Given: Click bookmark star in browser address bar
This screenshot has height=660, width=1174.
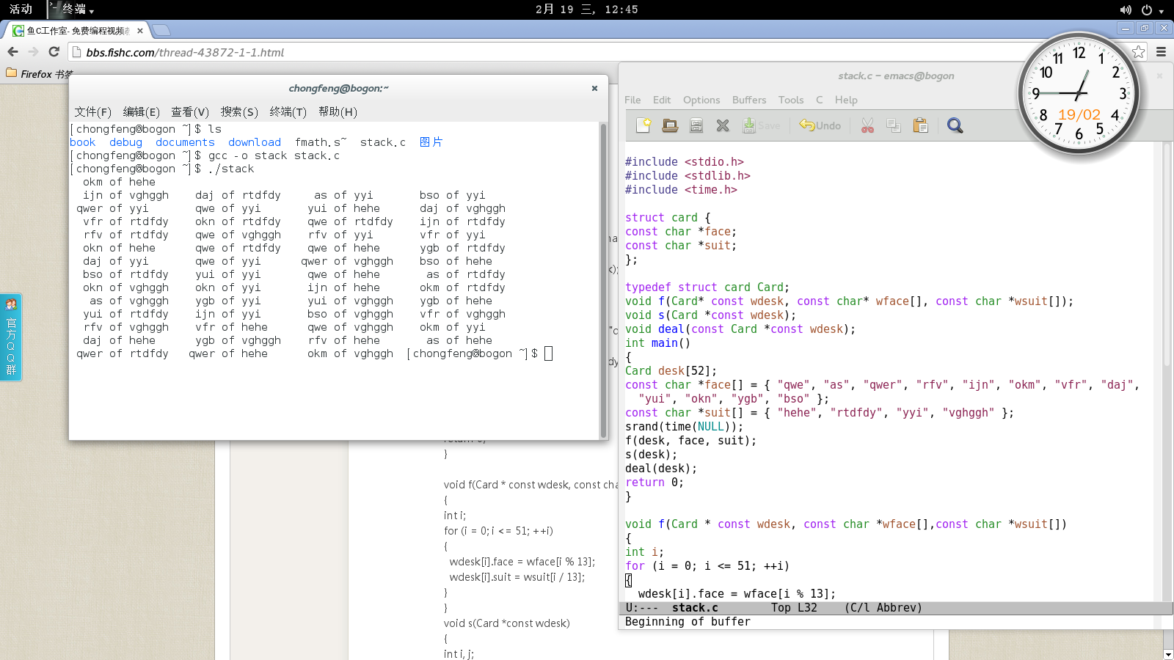Looking at the screenshot, I should tap(1138, 51).
